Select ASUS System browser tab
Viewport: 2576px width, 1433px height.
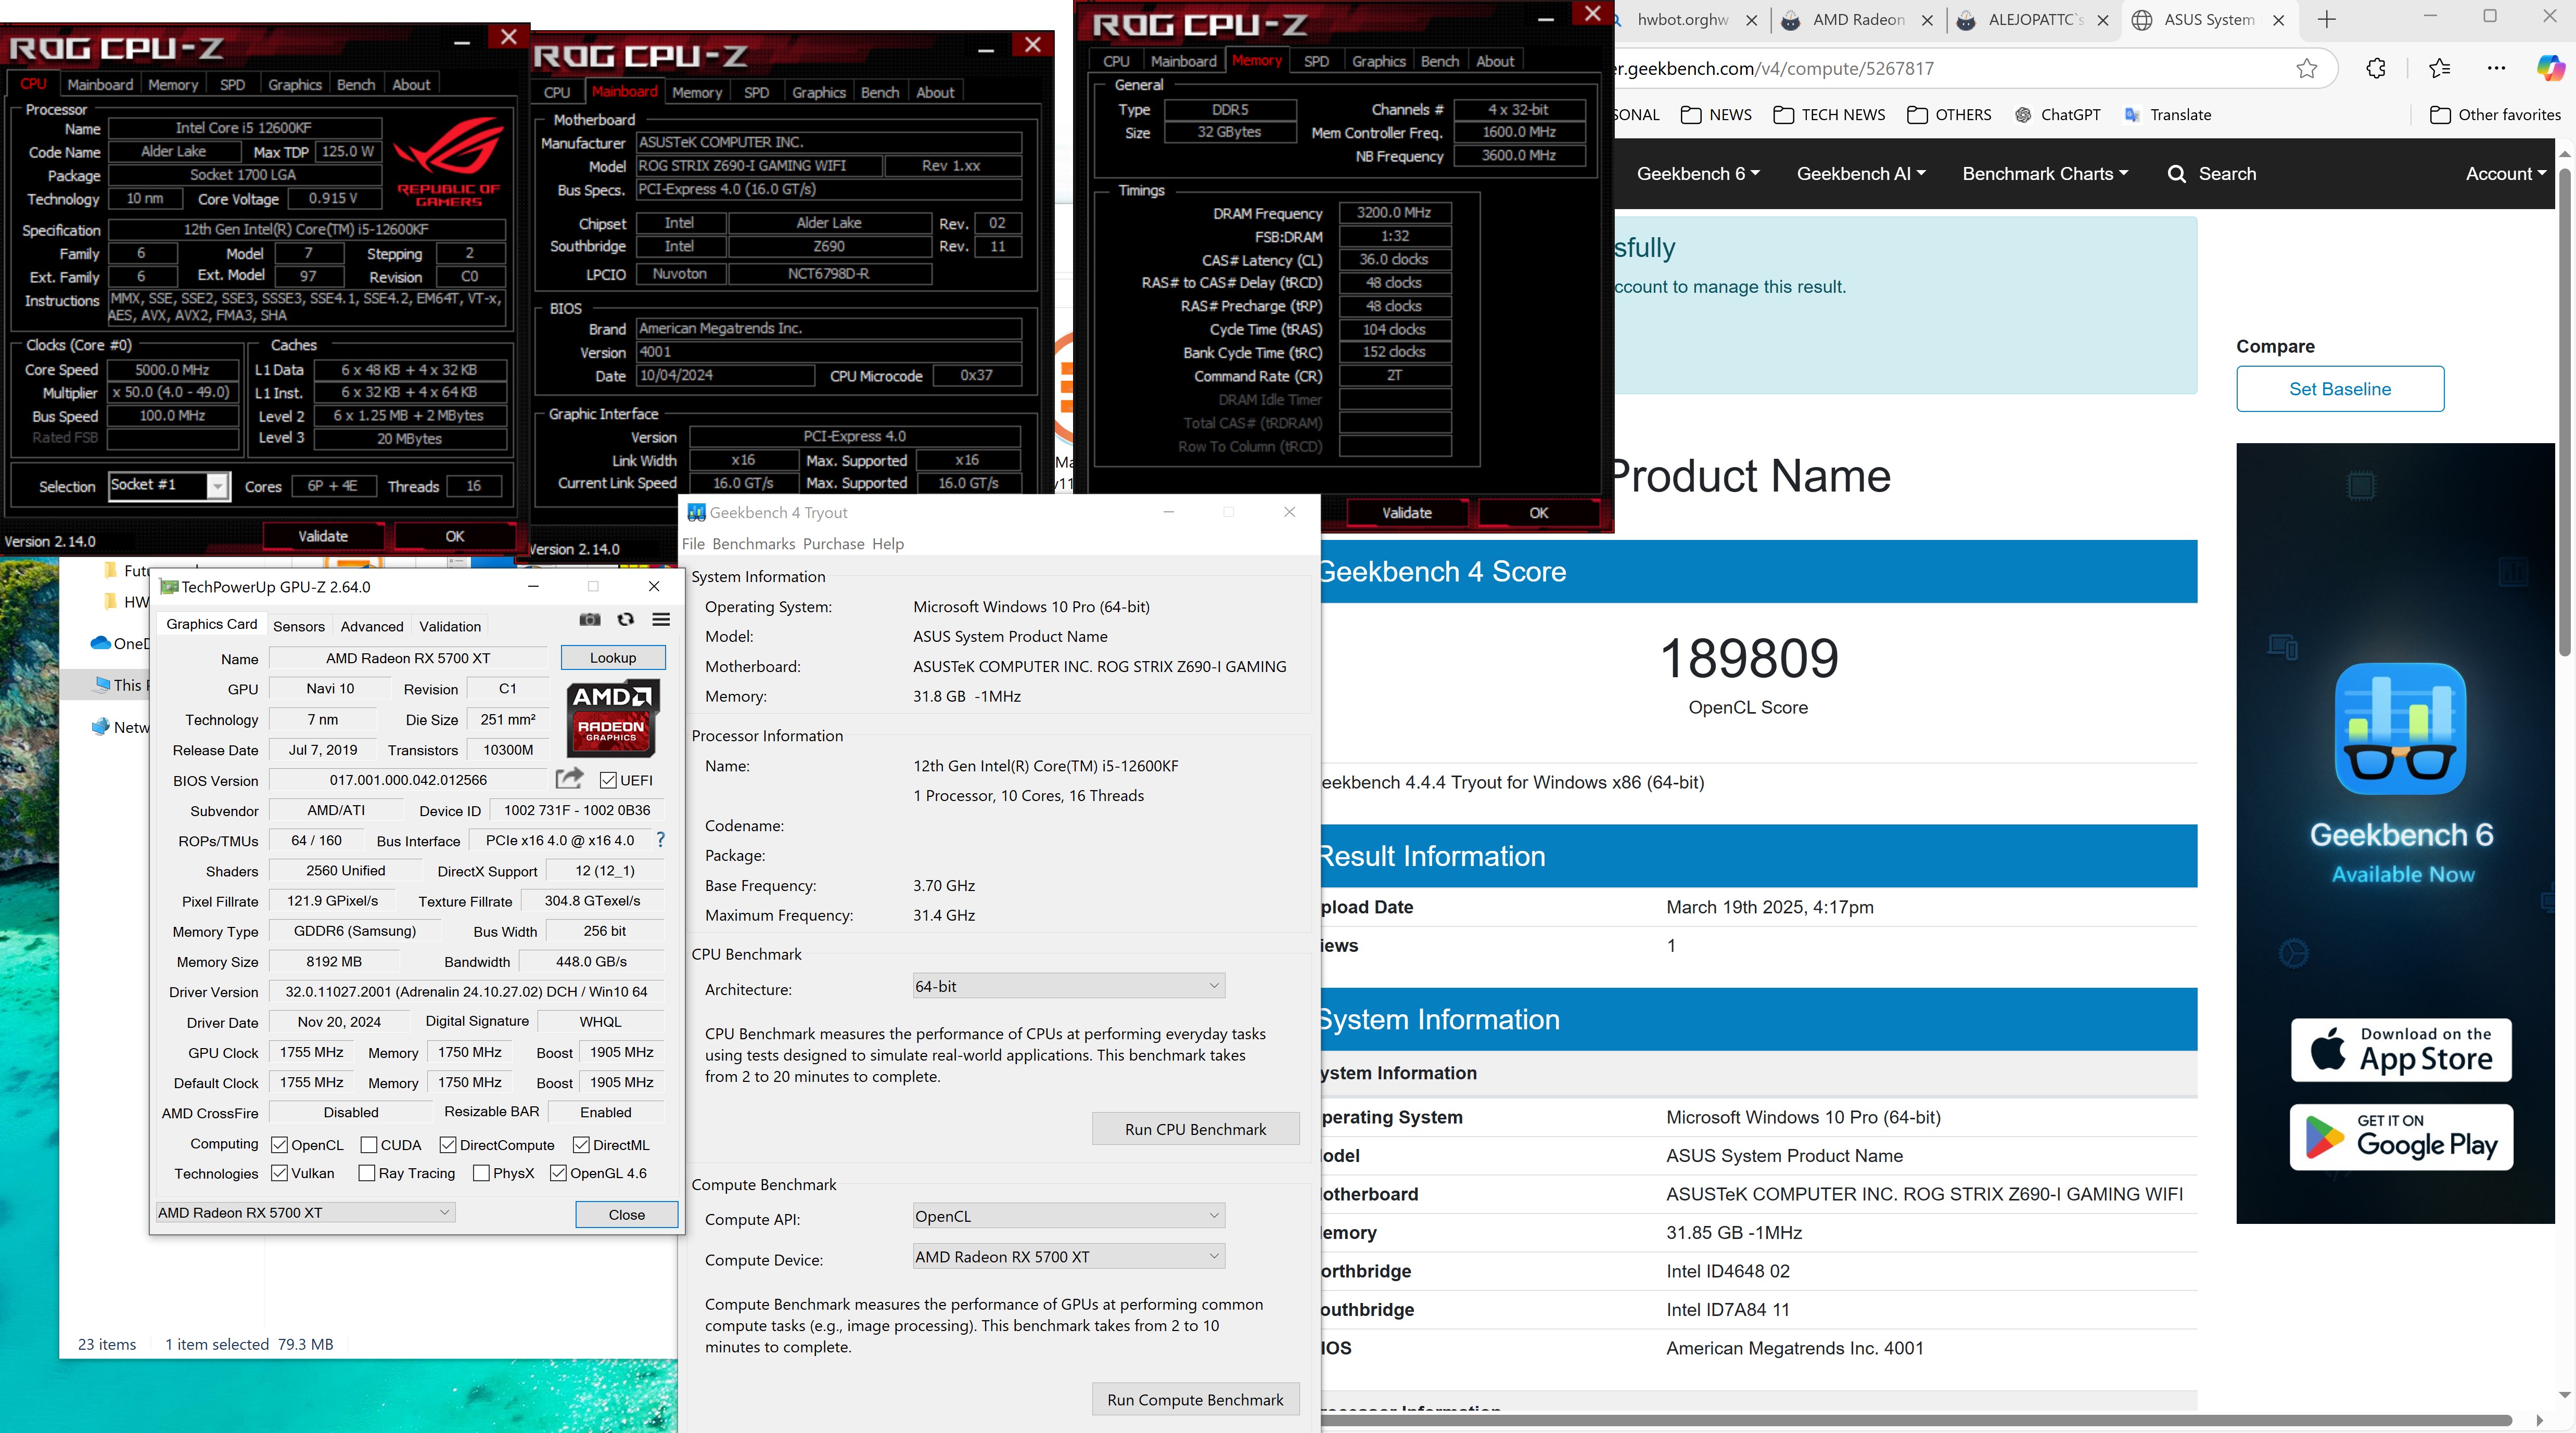2208,20
